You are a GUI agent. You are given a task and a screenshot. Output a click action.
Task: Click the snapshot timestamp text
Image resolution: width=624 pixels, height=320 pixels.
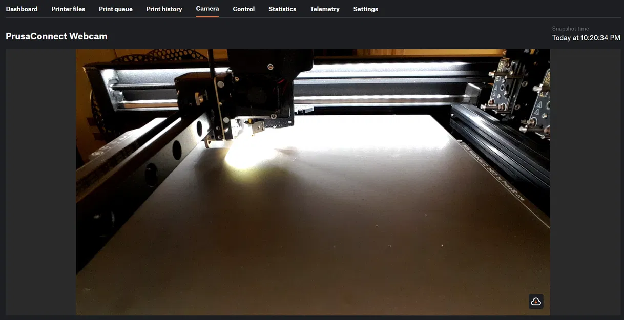coord(586,37)
